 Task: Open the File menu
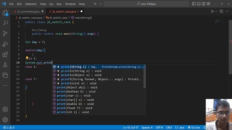tap(11, 4)
